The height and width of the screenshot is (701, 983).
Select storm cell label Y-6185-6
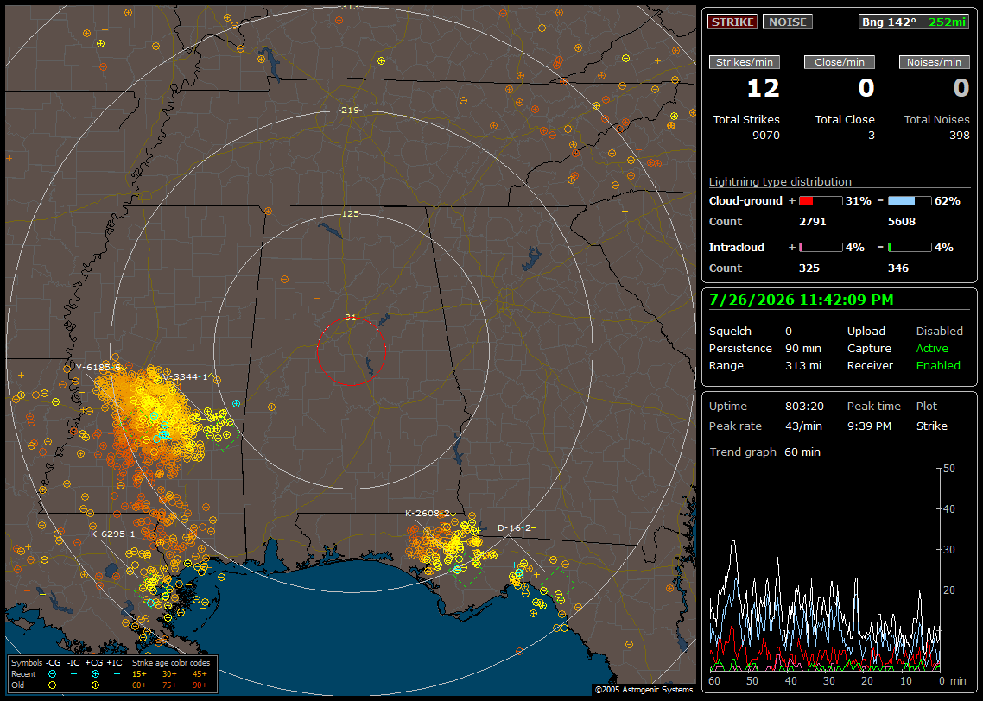[x=98, y=368]
